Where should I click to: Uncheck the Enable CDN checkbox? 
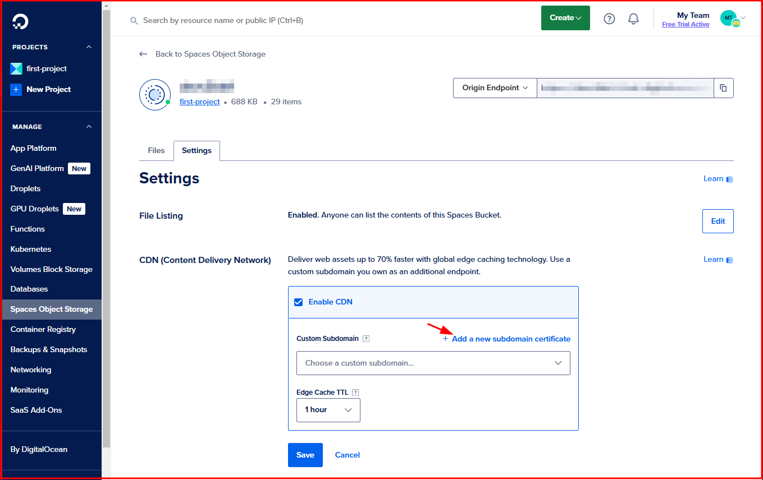[x=299, y=302]
